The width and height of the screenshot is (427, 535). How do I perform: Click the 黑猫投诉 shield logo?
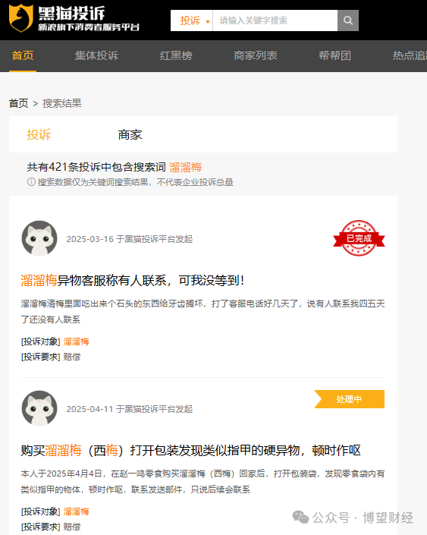(x=21, y=18)
